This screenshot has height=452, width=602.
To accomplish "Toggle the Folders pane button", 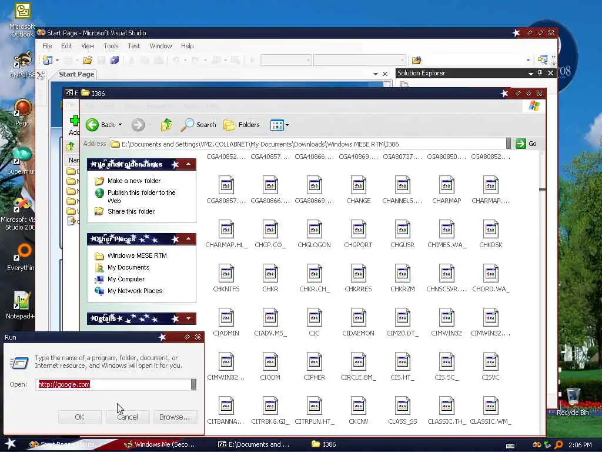I will tap(242, 125).
